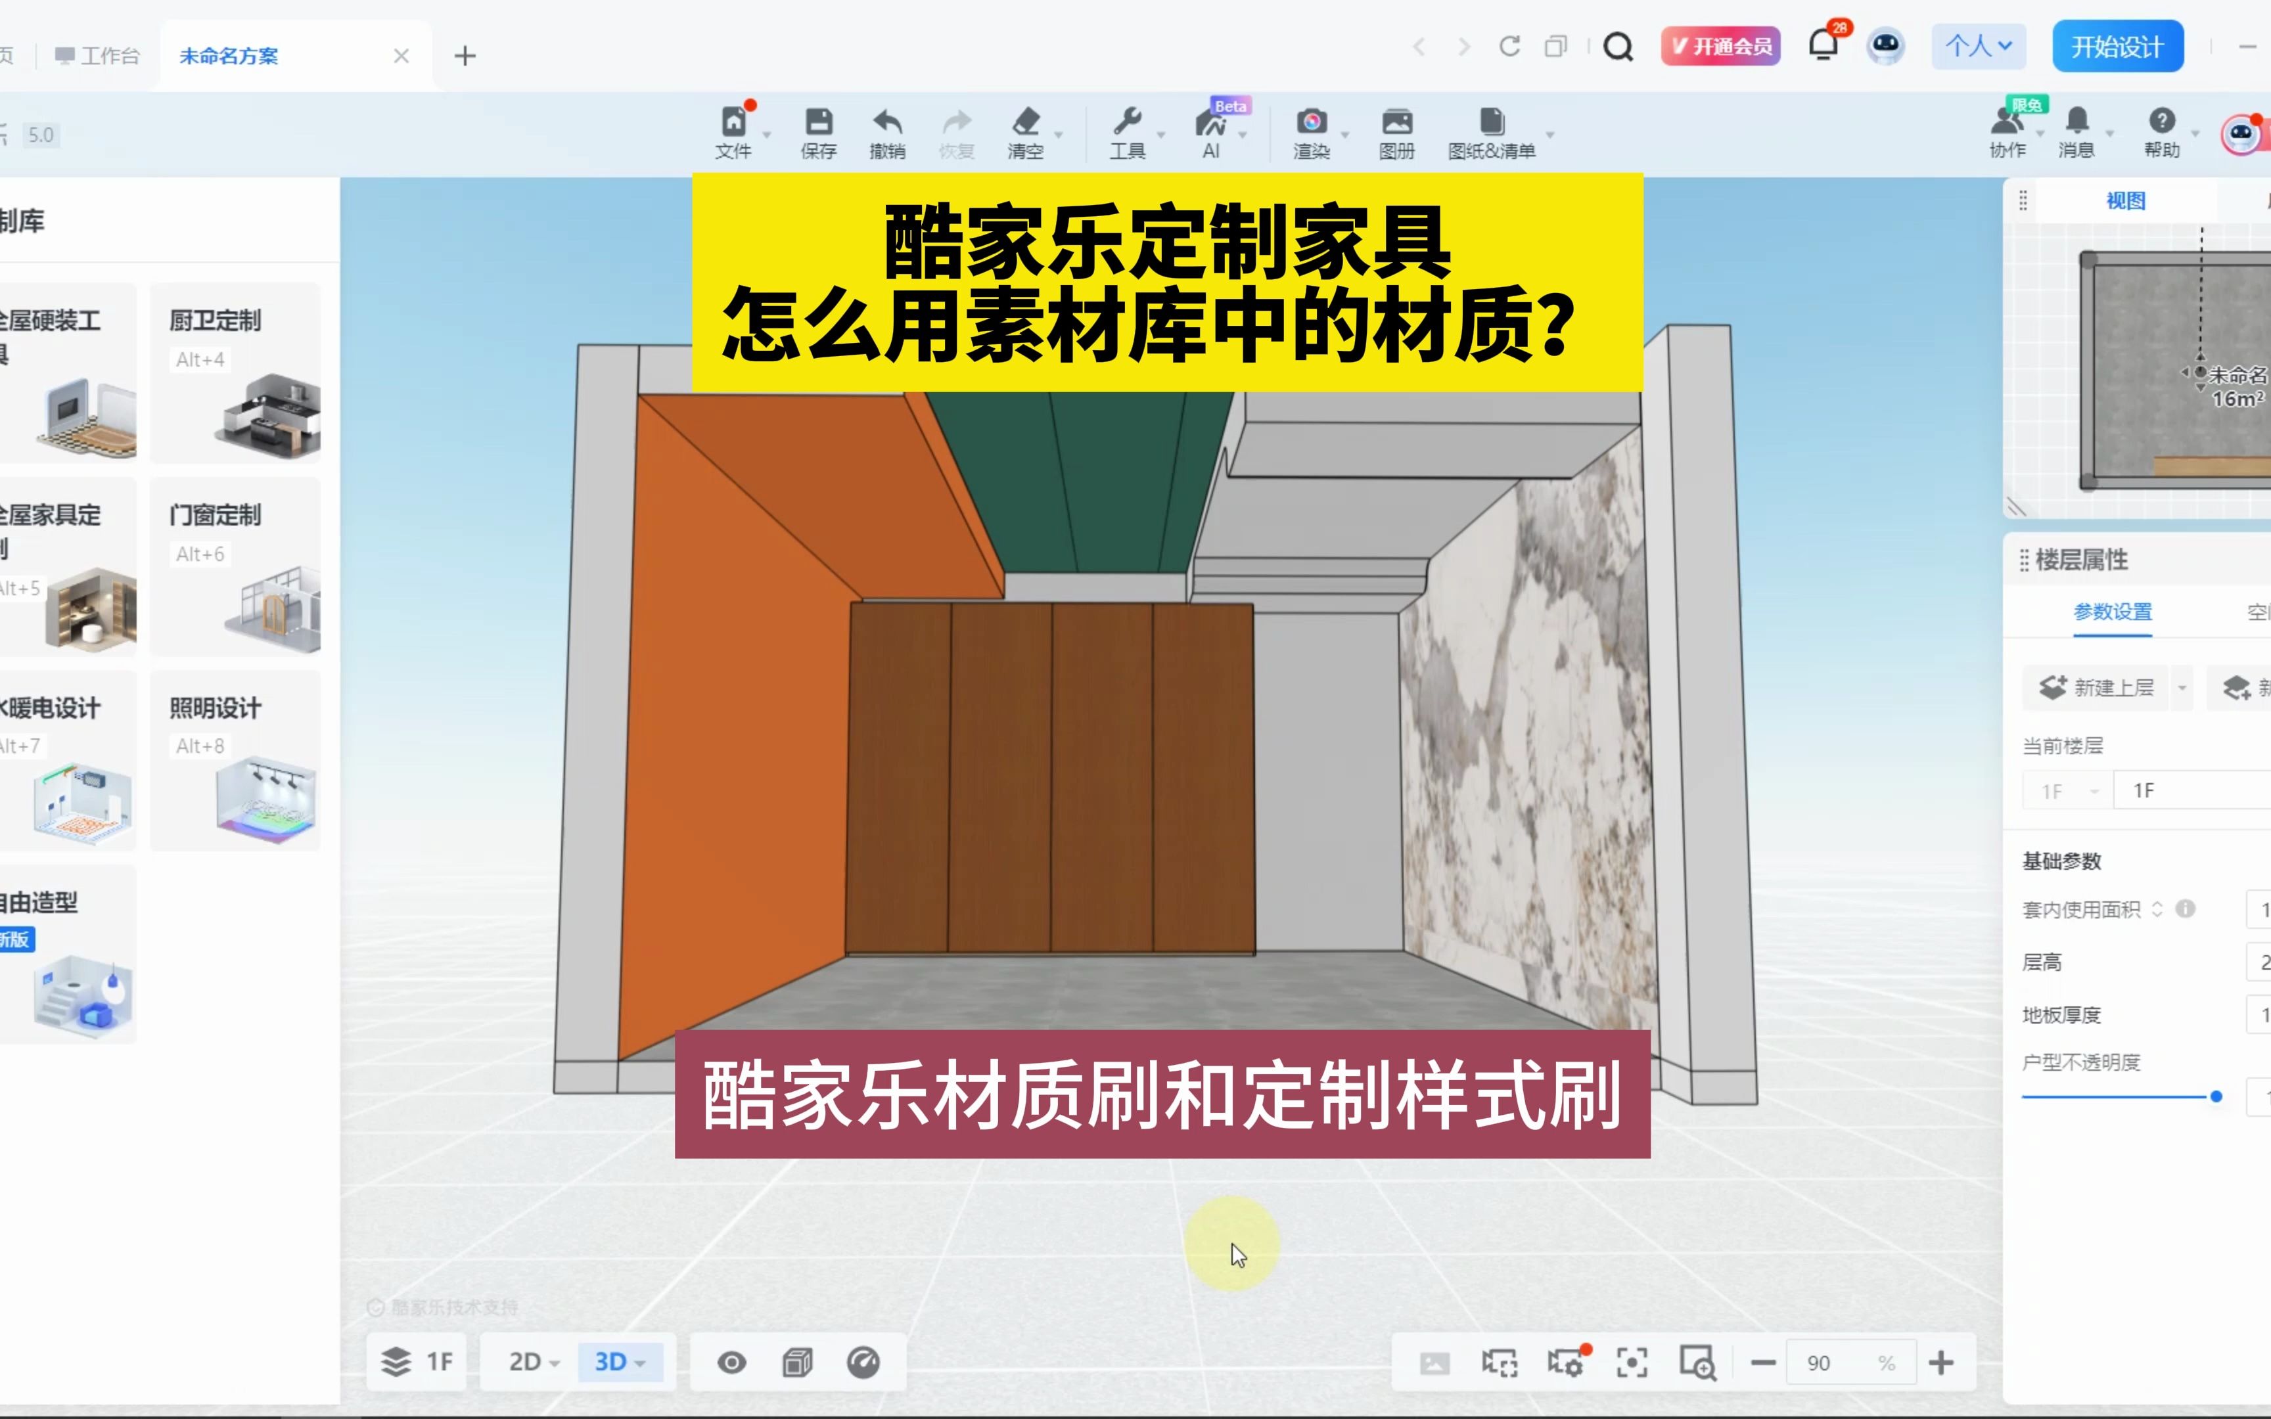Viewport: 2271px width, 1419px height.
Task: Click the 撤销 (Undo) arrow
Action: pyautogui.click(x=887, y=122)
